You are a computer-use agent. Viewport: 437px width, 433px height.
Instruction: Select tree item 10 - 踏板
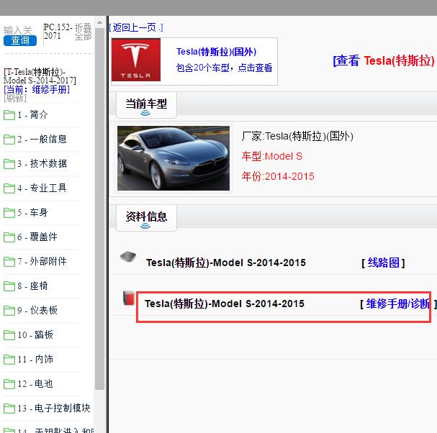(35, 334)
